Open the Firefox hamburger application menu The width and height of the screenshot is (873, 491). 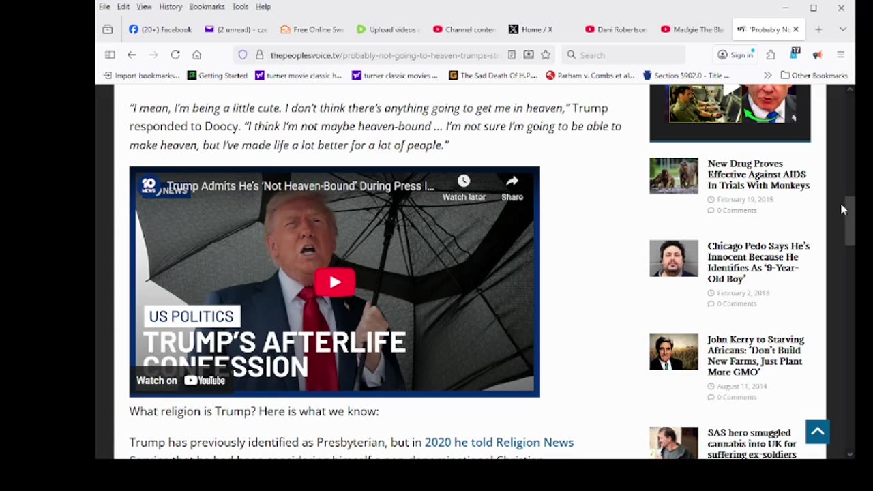pos(841,55)
